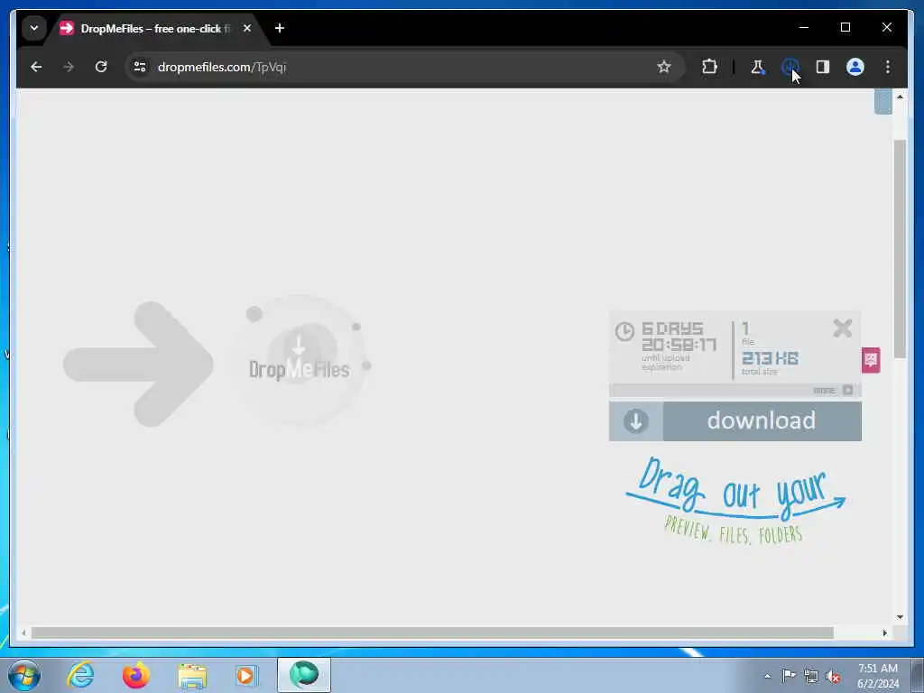
Task: Open the network tray icon
Action: coord(811,676)
